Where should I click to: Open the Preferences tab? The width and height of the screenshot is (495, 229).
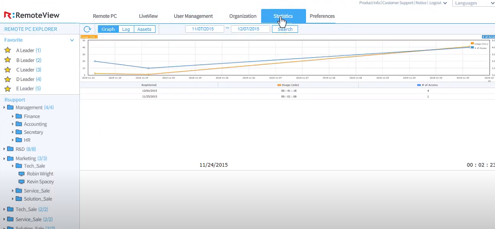point(322,16)
